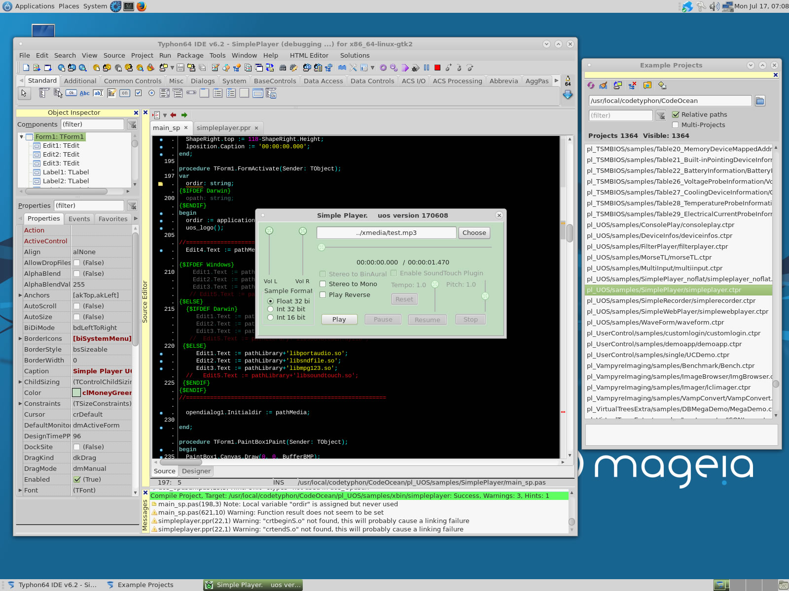
Task: Click the Vol R slider knob
Action: point(303,231)
